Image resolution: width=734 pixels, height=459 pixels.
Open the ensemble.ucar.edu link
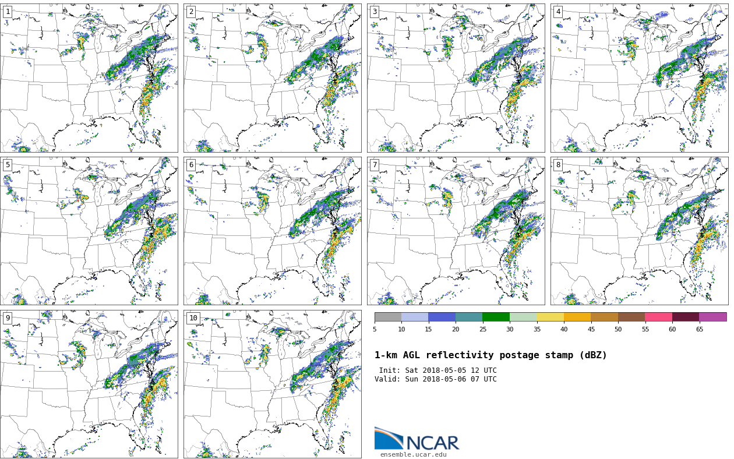pos(413,454)
